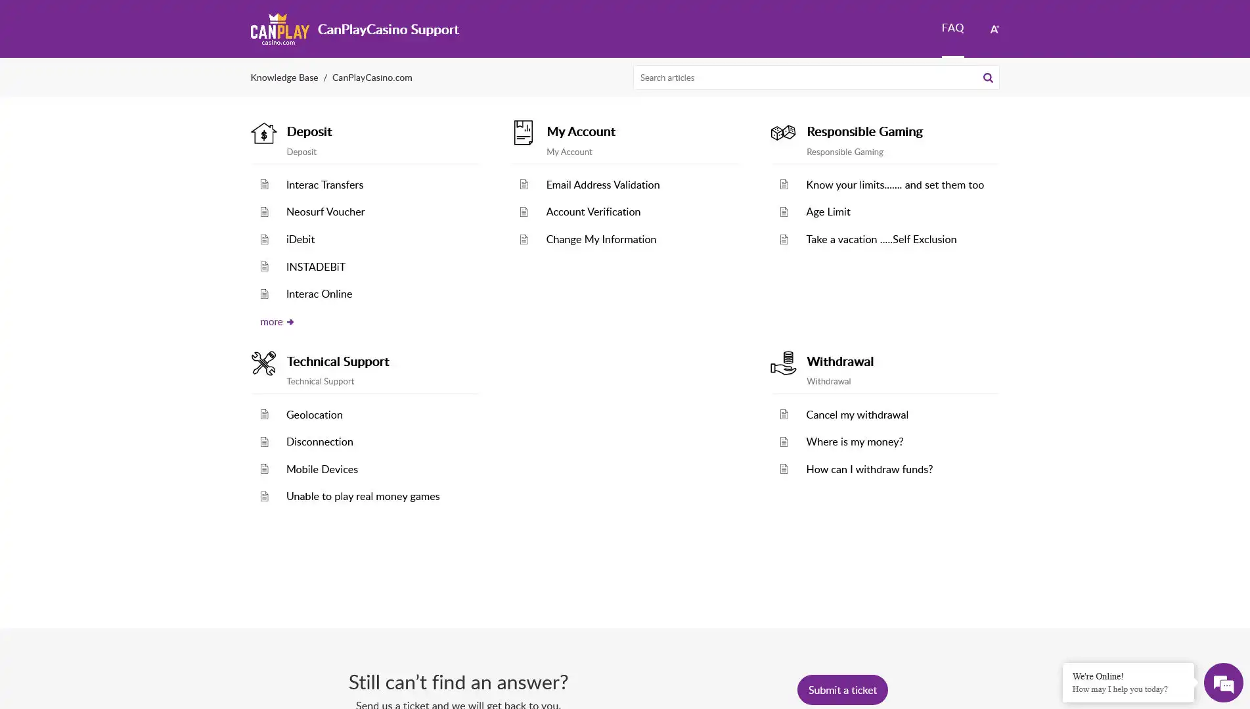Click CanPlayCasino.com breadcrumb link
1250x709 pixels.
[x=372, y=78]
